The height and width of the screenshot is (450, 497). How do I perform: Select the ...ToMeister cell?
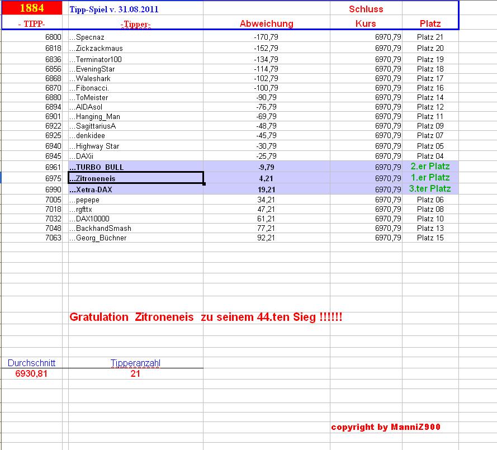click(136, 97)
